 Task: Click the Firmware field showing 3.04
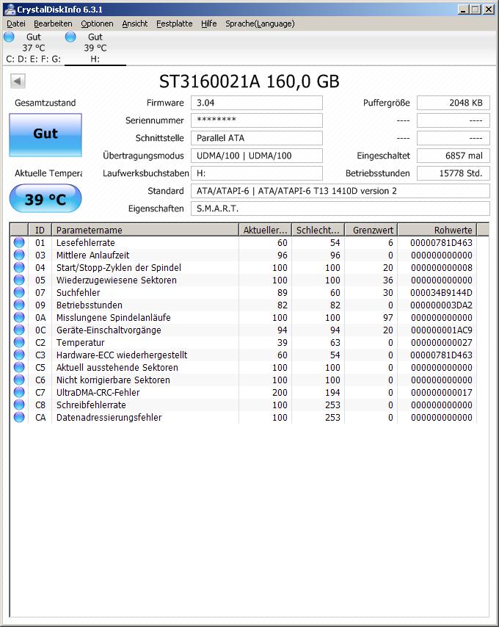click(x=257, y=103)
